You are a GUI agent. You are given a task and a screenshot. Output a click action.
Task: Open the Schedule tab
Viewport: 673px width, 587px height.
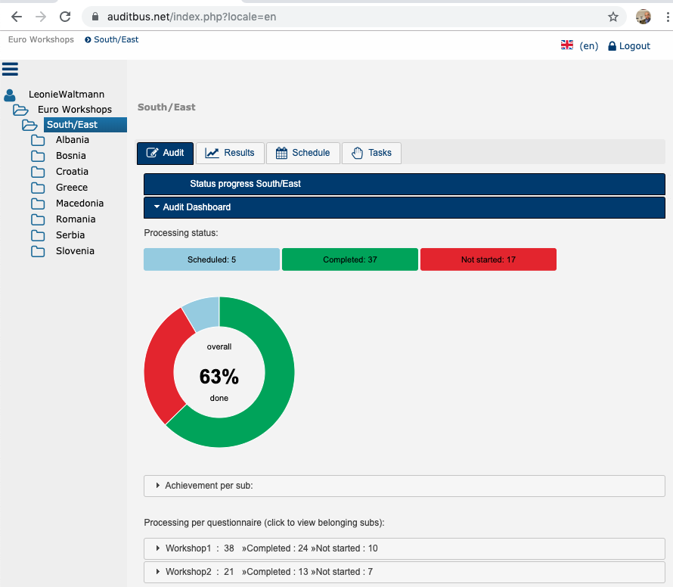pos(302,153)
